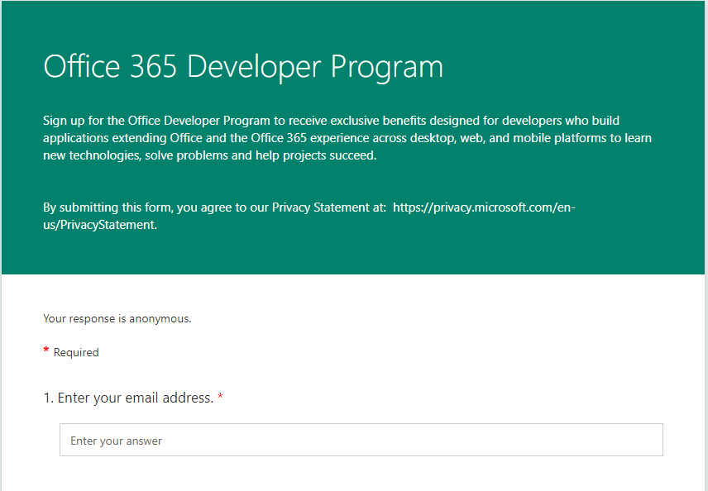Click the 'Office 365 Developer Program' title
This screenshot has width=708, height=491.
click(243, 67)
